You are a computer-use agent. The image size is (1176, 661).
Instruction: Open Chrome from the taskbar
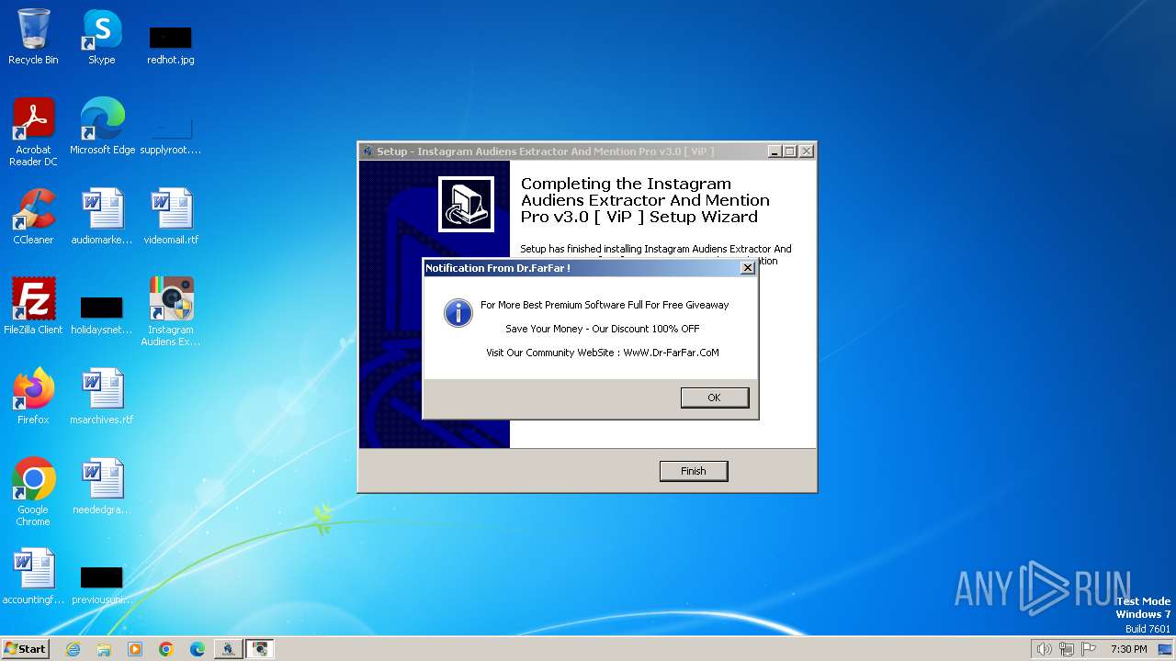[166, 649]
